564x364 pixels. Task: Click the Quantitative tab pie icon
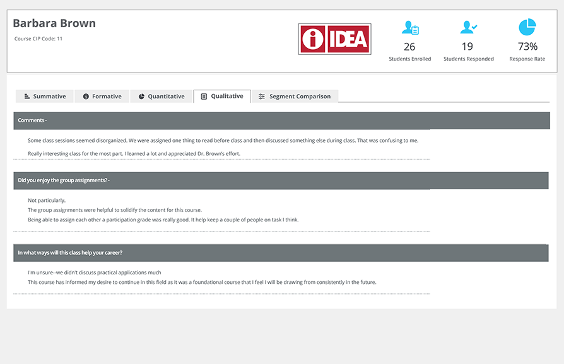tap(141, 97)
